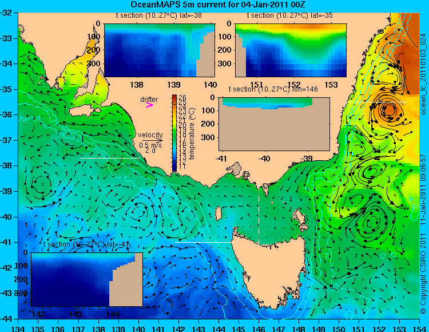This screenshot has width=429, height=332.
Task: Click Kangaroo Island on the map
Action: point(85,110)
